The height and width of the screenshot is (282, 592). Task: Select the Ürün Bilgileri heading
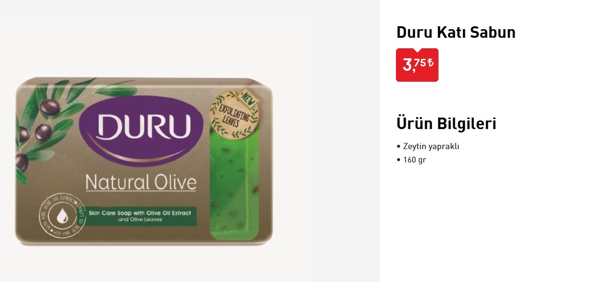446,123
